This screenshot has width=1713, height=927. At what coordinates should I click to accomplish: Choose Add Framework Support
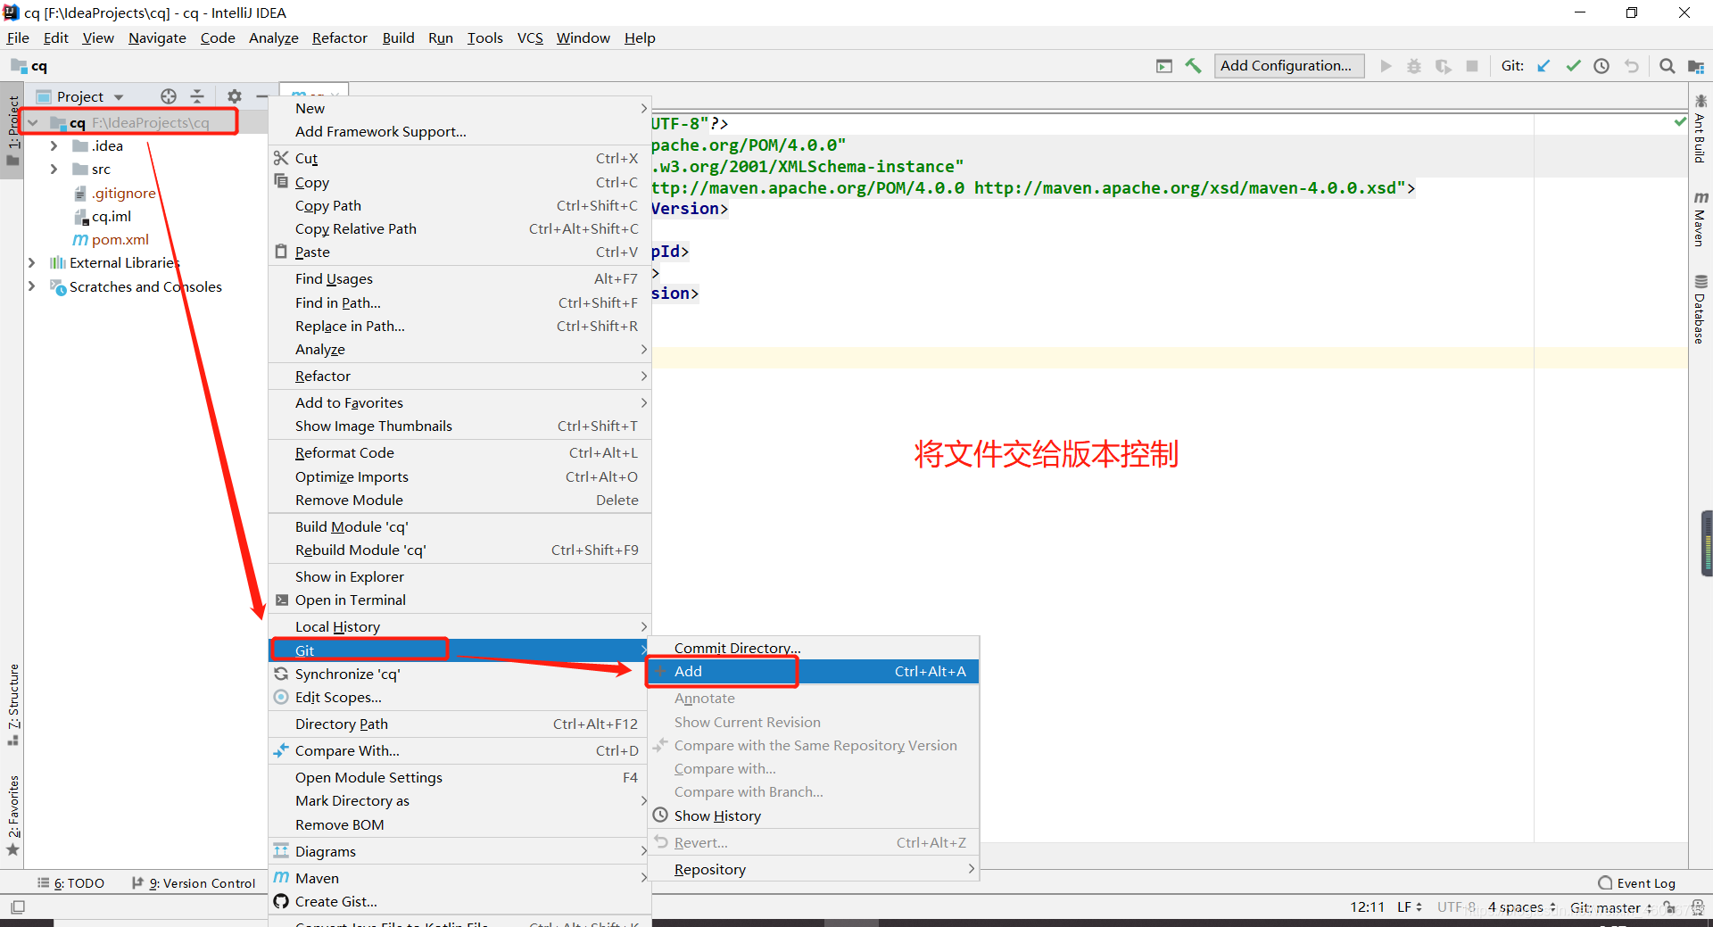tap(459, 132)
